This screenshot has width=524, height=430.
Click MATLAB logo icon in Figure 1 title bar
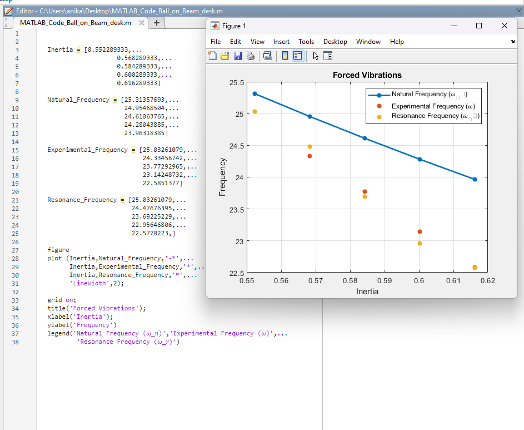pyautogui.click(x=215, y=26)
